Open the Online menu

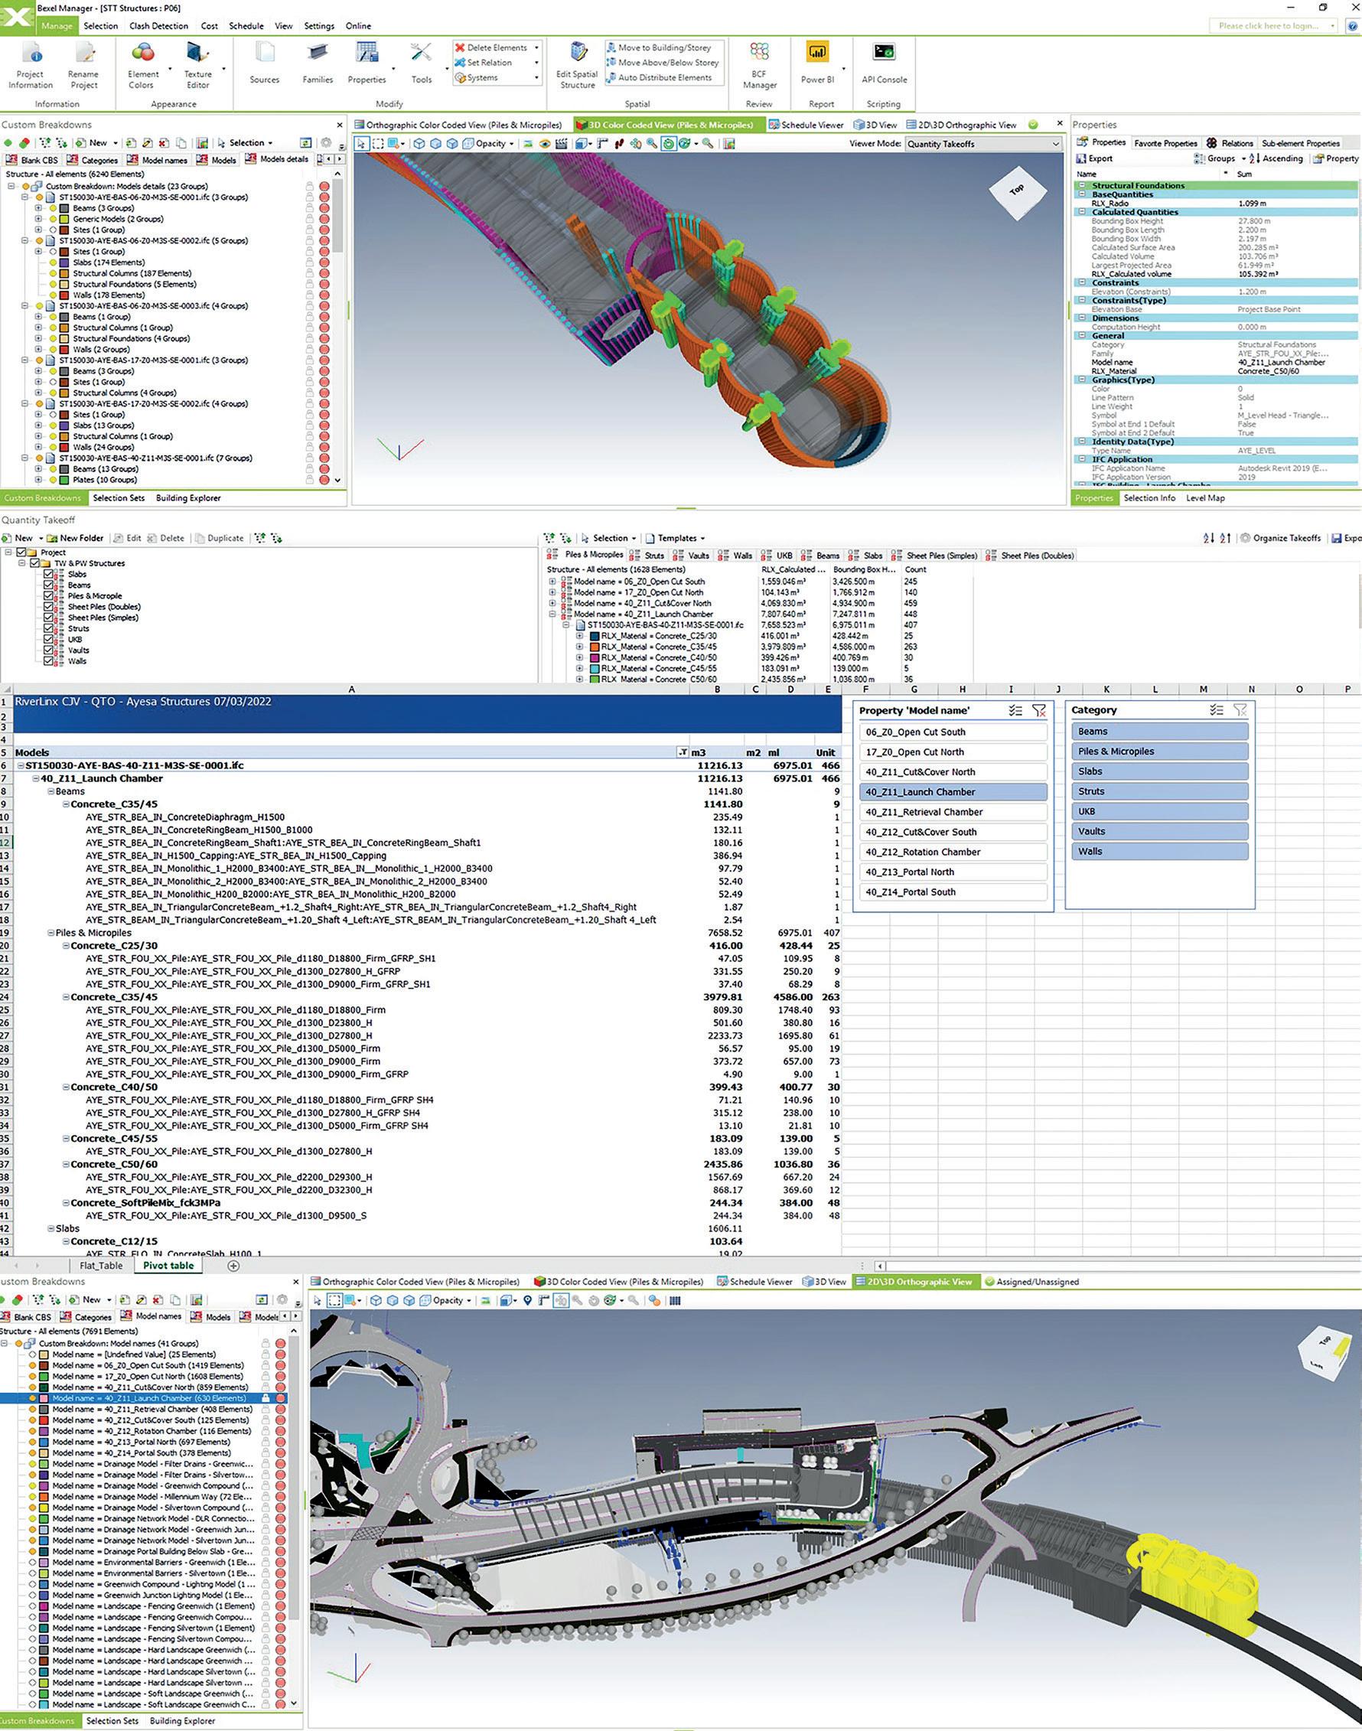[x=358, y=25]
